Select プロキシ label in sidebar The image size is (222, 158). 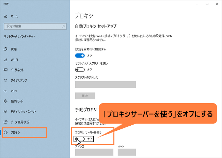tap(15, 132)
